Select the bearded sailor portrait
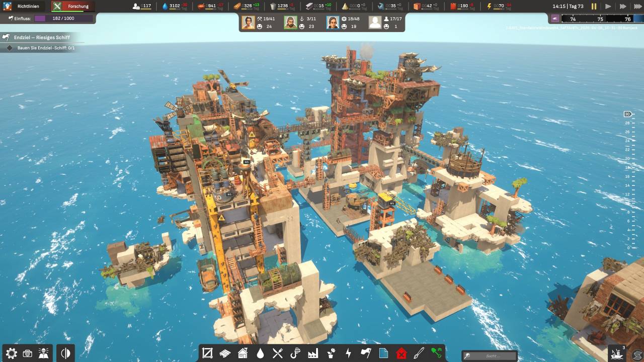Viewport: 644px width, 362px height. (x=290, y=22)
